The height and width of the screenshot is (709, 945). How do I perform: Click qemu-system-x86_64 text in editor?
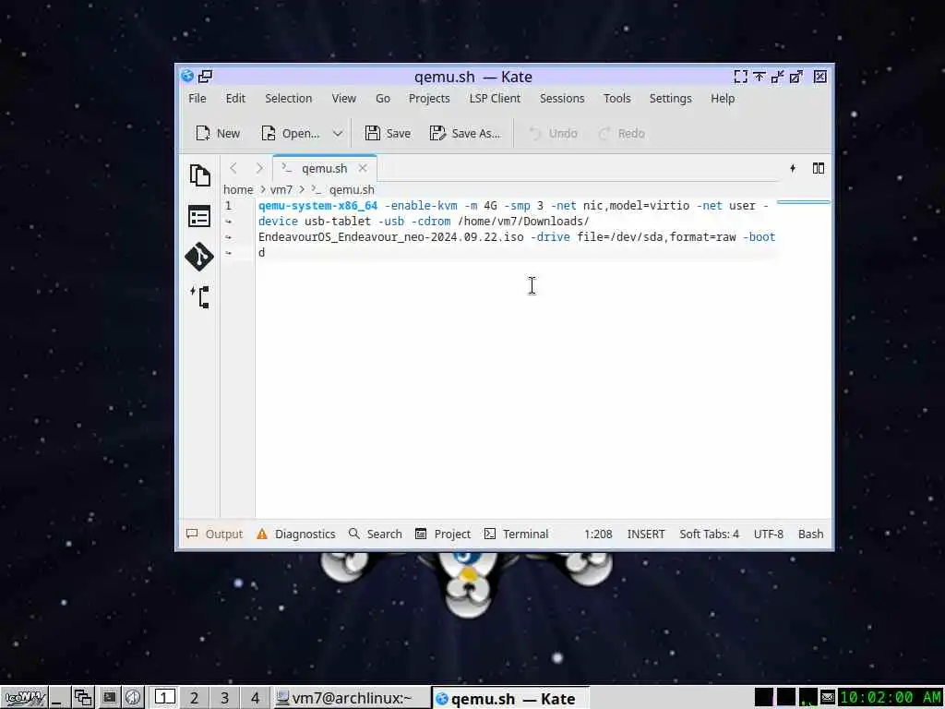317,206
